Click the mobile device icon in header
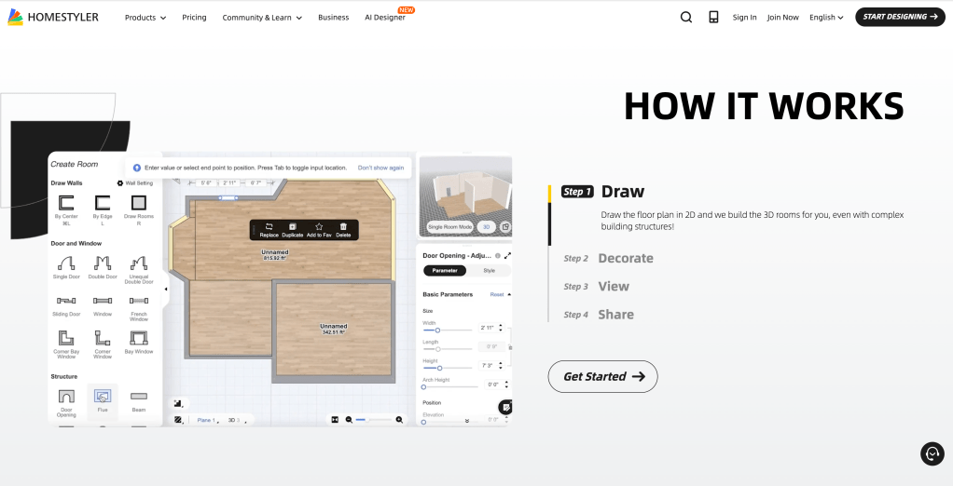This screenshot has width=953, height=486. [x=713, y=17]
